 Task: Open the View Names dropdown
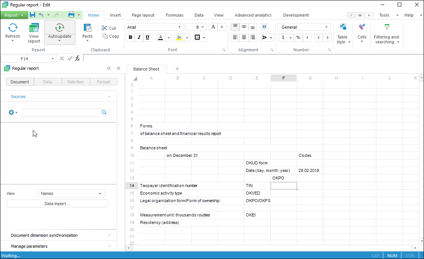[x=71, y=193]
